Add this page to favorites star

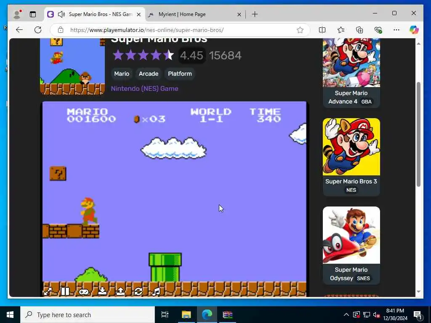[x=300, y=30]
